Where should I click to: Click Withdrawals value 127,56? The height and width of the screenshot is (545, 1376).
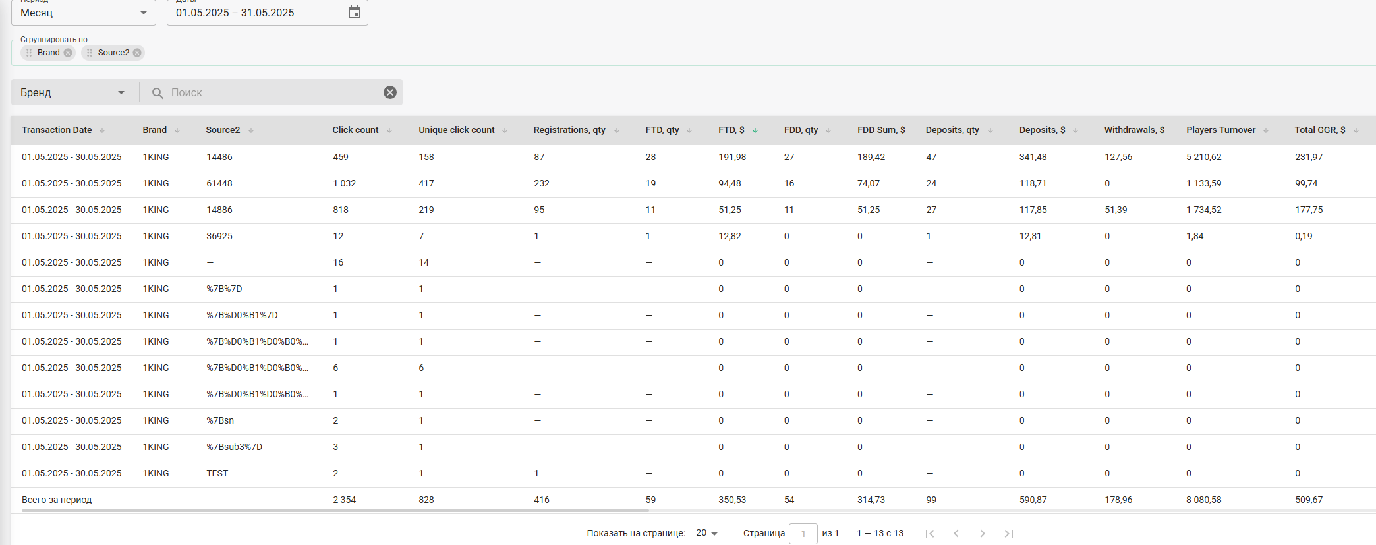pyautogui.click(x=1118, y=157)
